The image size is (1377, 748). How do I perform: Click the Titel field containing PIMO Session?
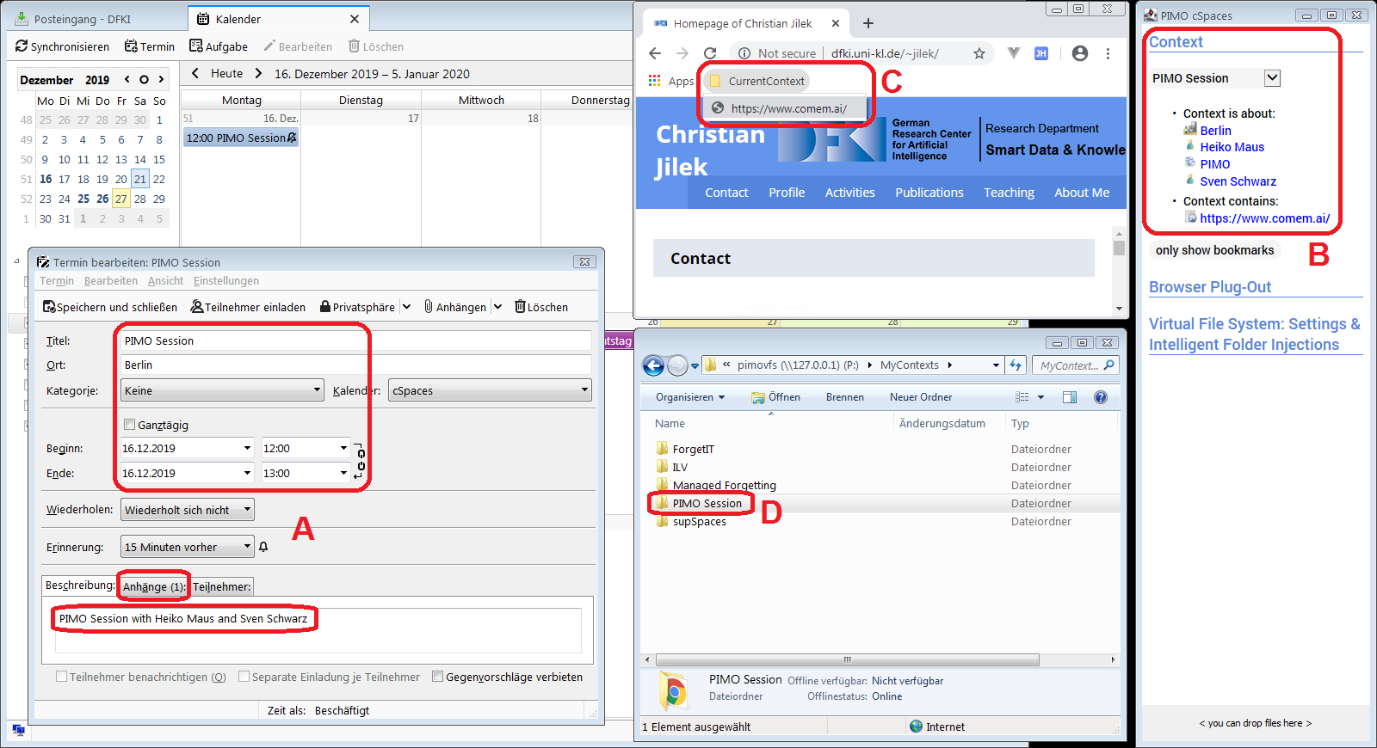(x=355, y=340)
